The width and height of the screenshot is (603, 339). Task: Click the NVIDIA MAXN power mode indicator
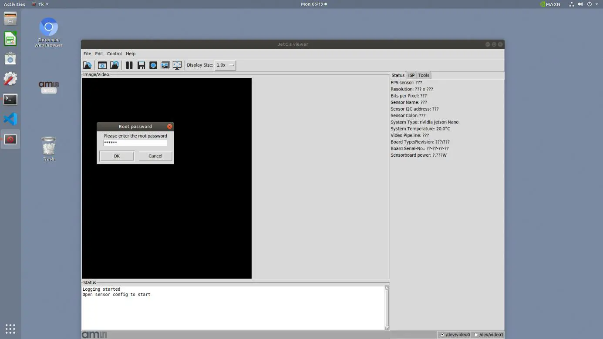point(550,4)
